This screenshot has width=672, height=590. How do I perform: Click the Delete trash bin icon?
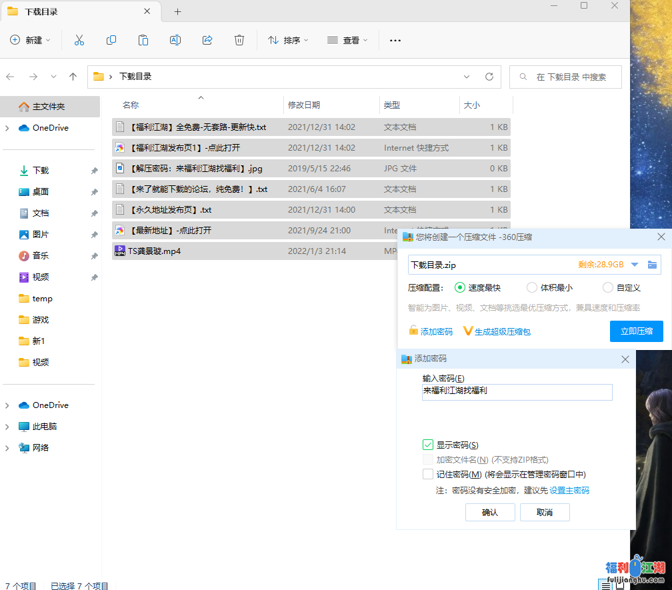point(239,41)
